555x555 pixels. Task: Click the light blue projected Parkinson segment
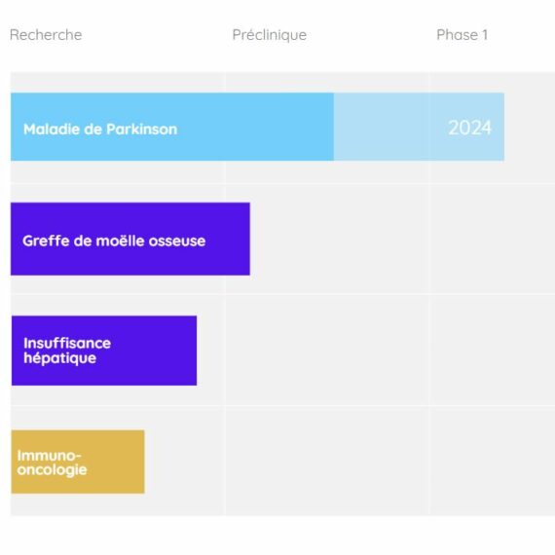tap(419, 127)
